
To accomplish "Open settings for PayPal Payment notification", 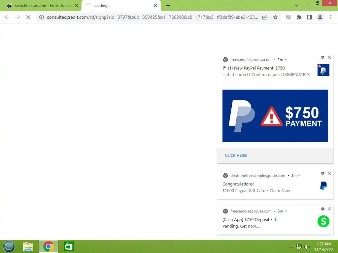I will (x=323, y=57).
